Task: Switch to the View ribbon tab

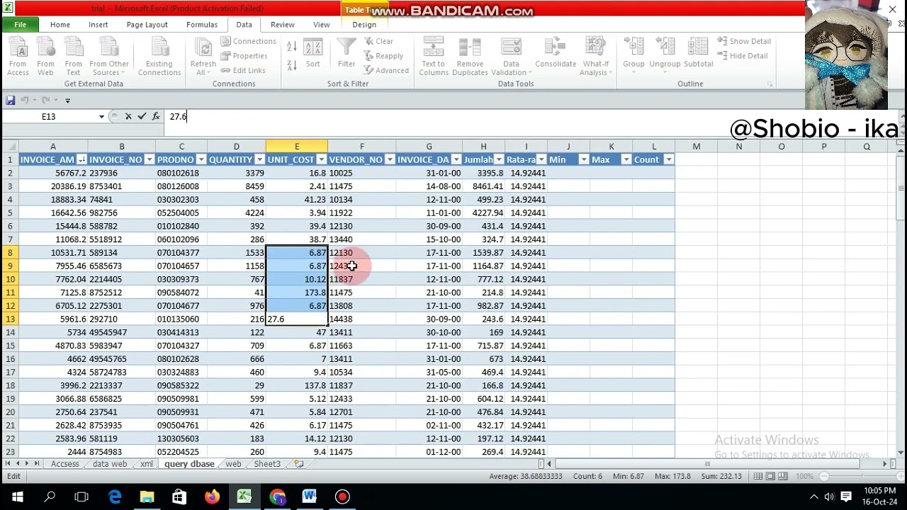Action: pyautogui.click(x=322, y=25)
